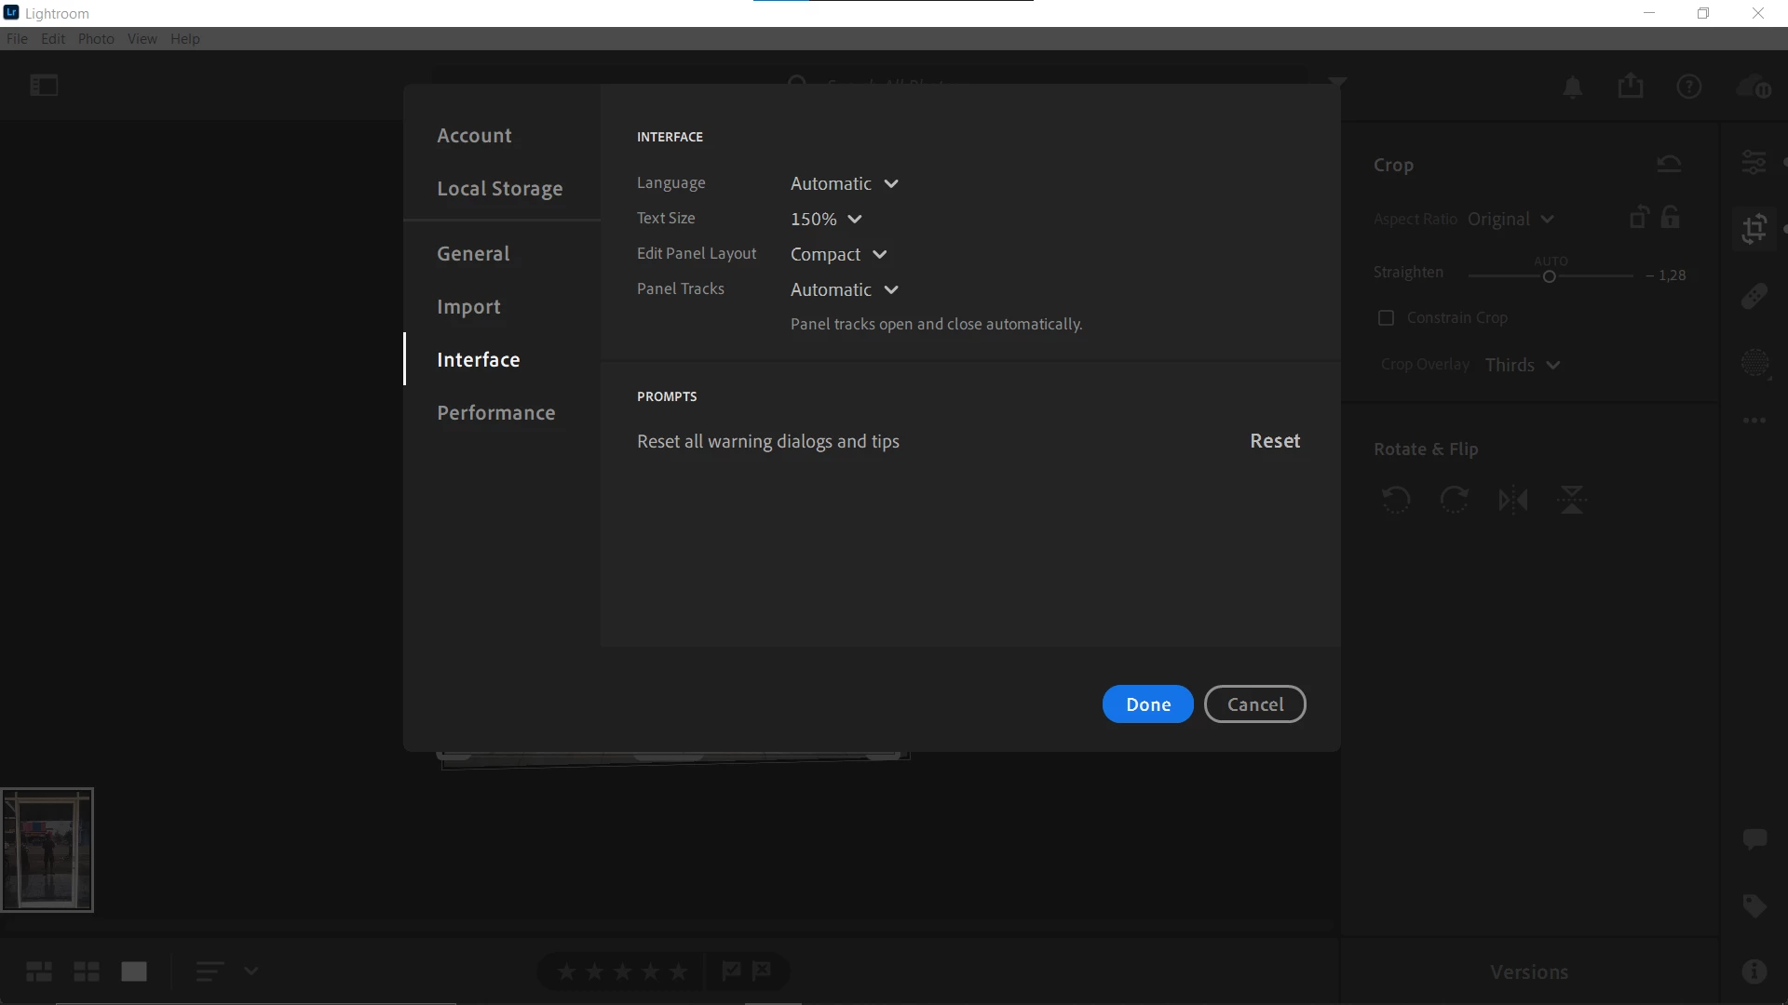Reset all warning dialogs and tips
This screenshot has height=1005, width=1788.
[x=1275, y=441]
